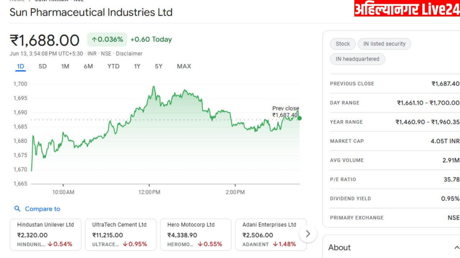Click the PREVIOUS CLOSE label
Screen dimensions: 460x258
pyautogui.click(x=352, y=83)
